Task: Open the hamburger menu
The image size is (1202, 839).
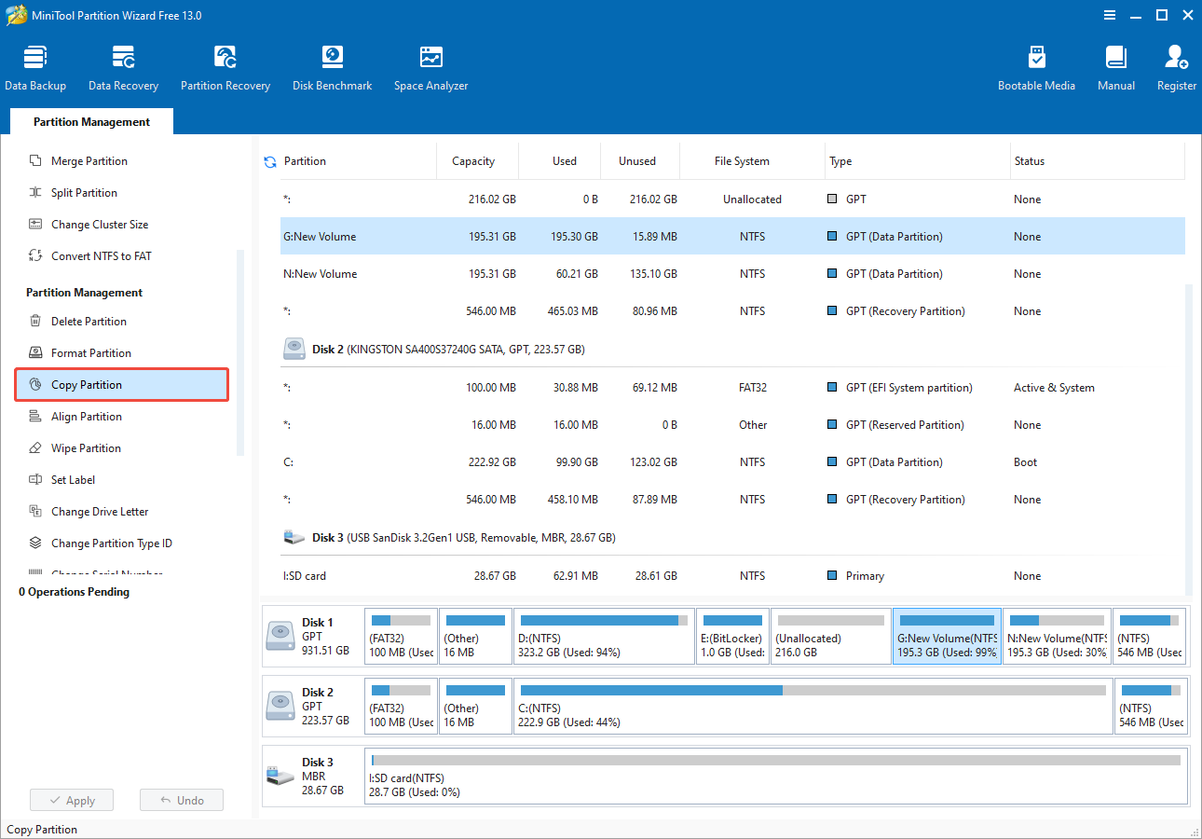Action: [x=1109, y=15]
